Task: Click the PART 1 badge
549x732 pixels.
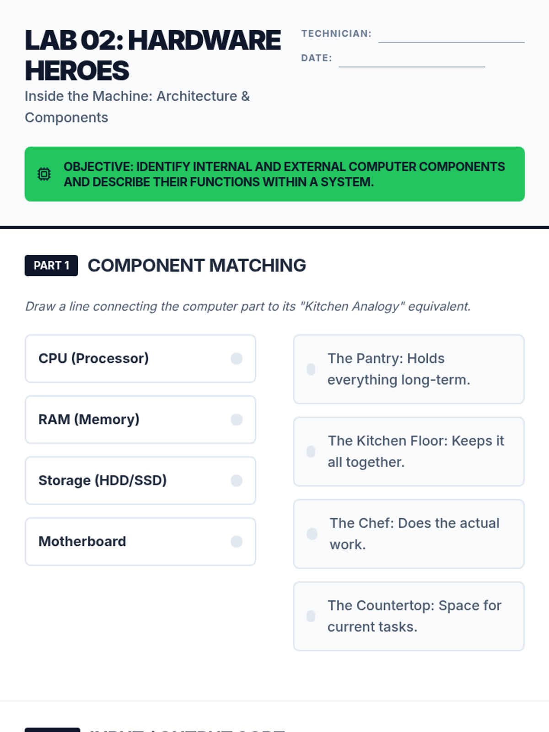Action: pyautogui.click(x=51, y=265)
